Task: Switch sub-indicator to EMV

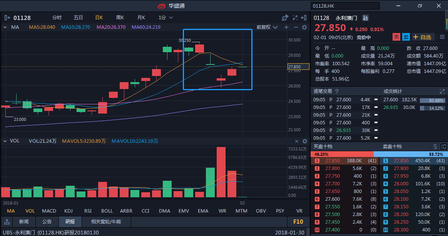Action: [184, 211]
